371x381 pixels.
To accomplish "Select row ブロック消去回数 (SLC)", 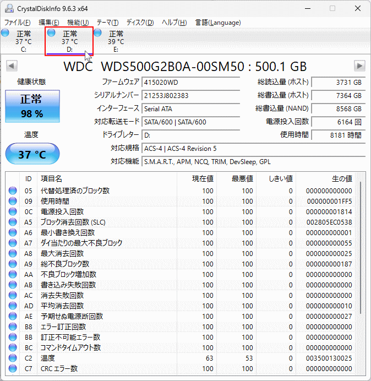I will click(181, 222).
